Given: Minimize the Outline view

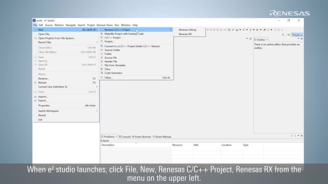Looking at the screenshot, I should tap(299, 39).
